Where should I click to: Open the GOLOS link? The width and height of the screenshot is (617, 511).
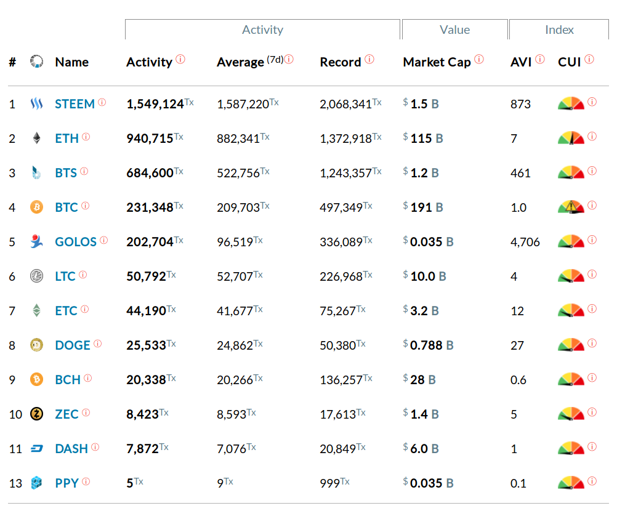pos(76,242)
